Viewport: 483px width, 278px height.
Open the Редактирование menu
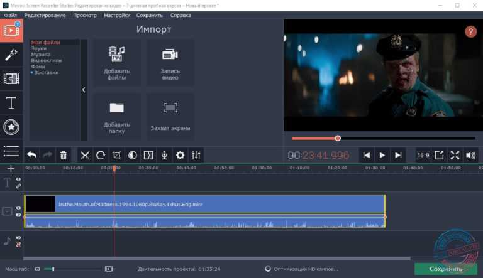45,15
